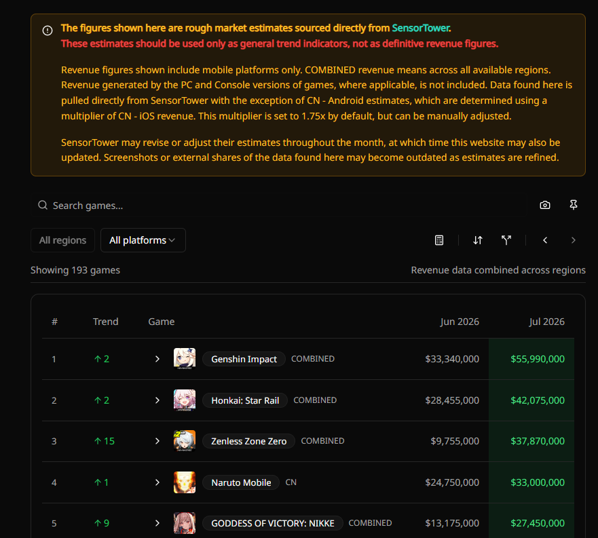The width and height of the screenshot is (598, 538).
Task: Open the calculator multiplier icon
Action: [x=439, y=240]
